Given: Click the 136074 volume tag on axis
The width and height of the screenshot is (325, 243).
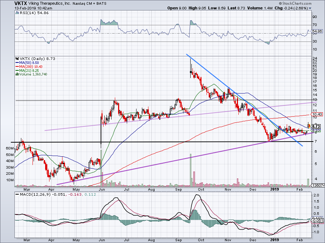Looking at the screenshot, I should coord(318,185).
